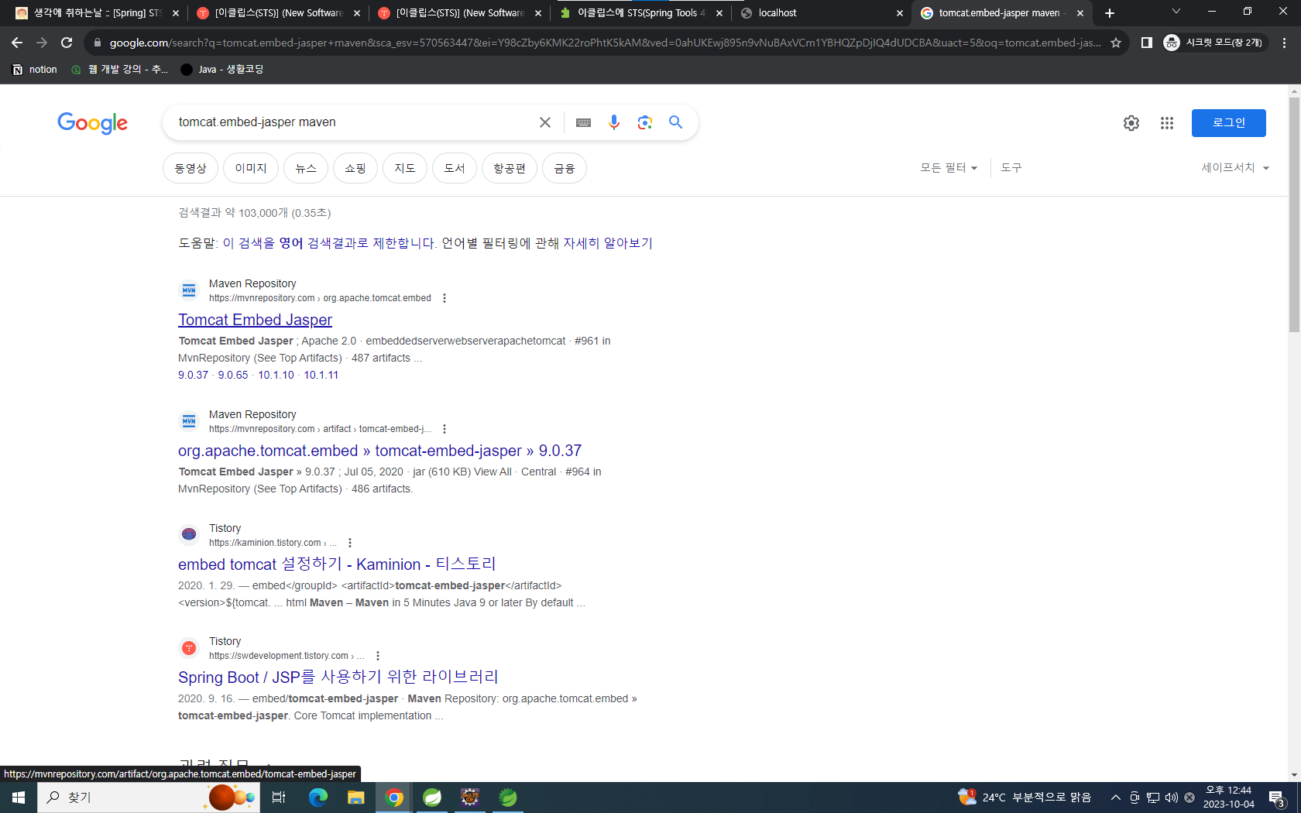This screenshot has width=1301, height=813.
Task: Open Spring Boot / JSP 라이브러리 result
Action: pyautogui.click(x=338, y=677)
